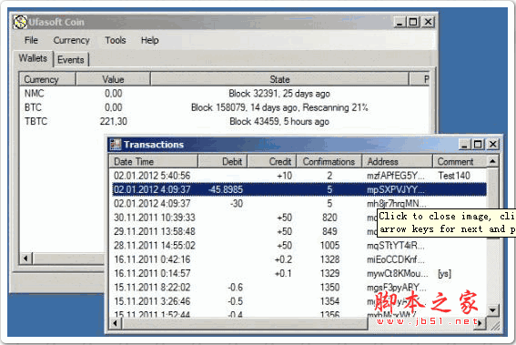Select transaction 15.11.2011 8:22:02
This screenshot has width=516, height=345.
pyautogui.click(x=298, y=288)
